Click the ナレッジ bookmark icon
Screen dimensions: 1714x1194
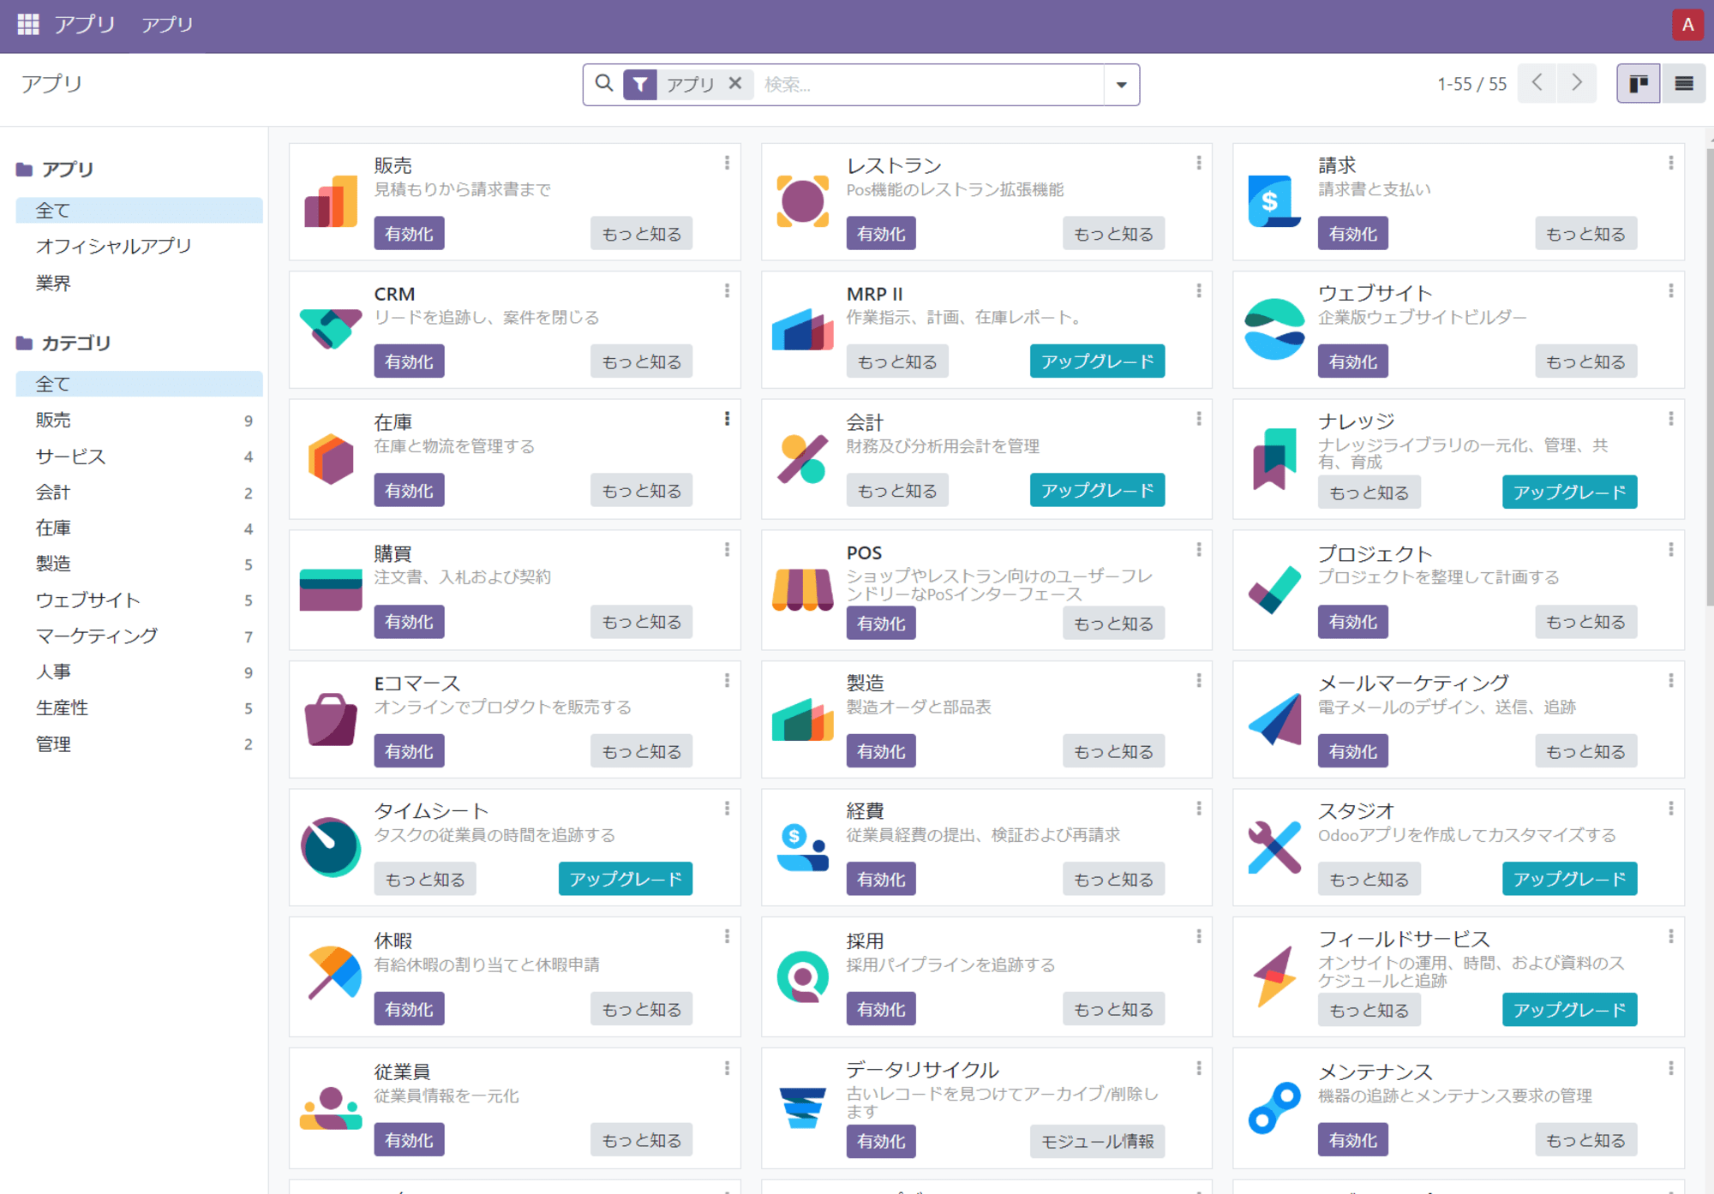(1274, 459)
